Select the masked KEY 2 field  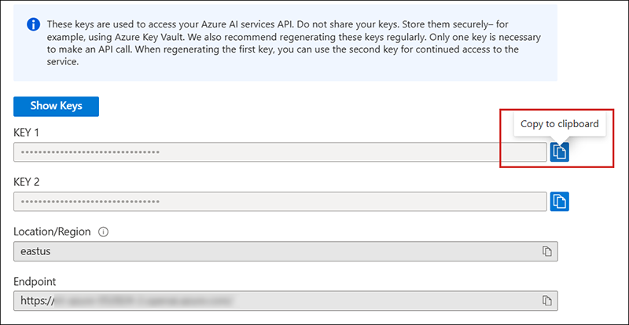pyautogui.click(x=279, y=201)
